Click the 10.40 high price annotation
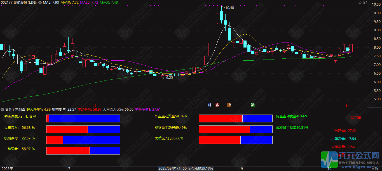 tap(229, 8)
